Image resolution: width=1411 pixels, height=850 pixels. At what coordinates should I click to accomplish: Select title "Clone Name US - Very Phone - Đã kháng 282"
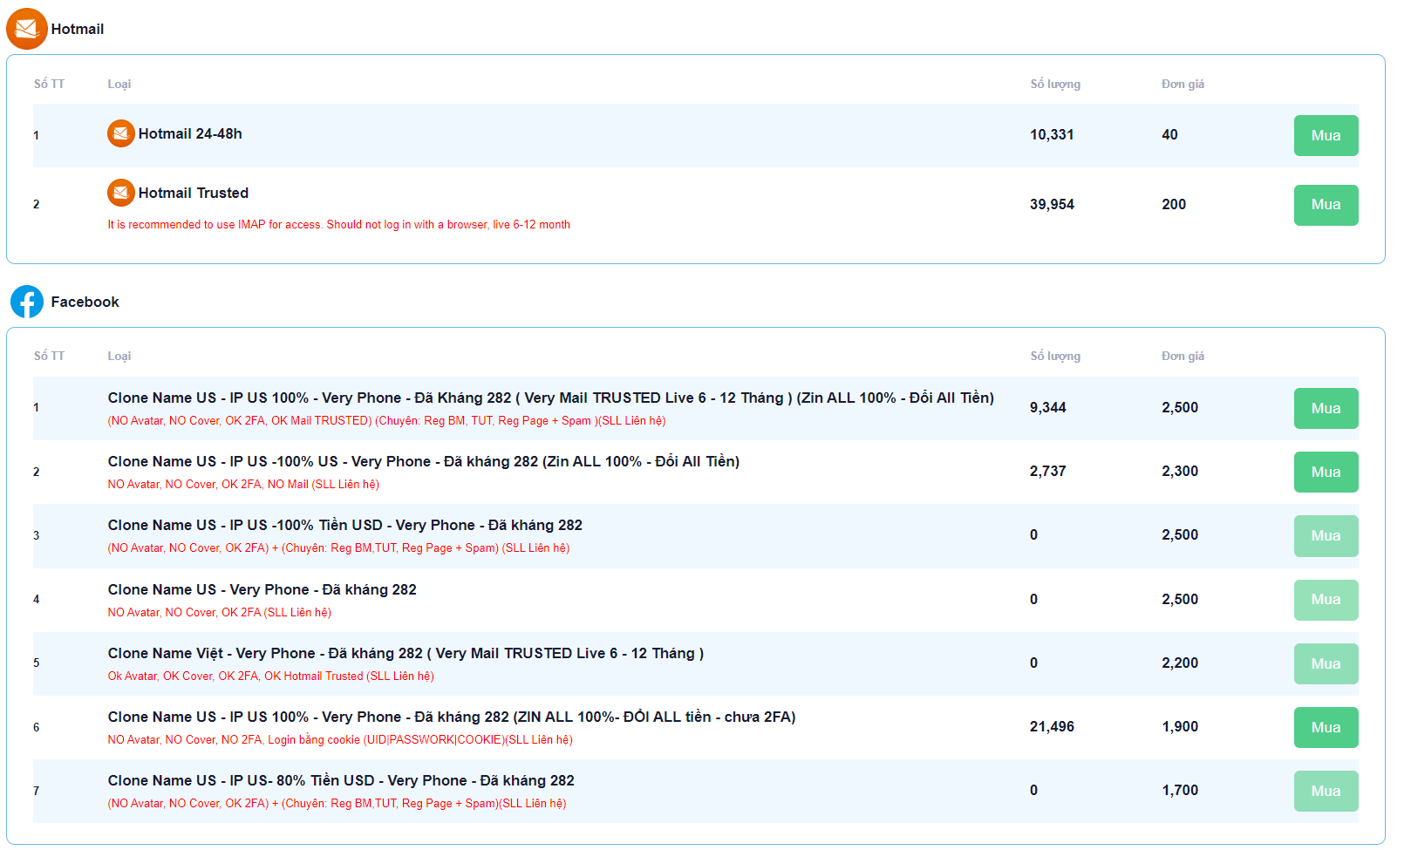point(262,589)
